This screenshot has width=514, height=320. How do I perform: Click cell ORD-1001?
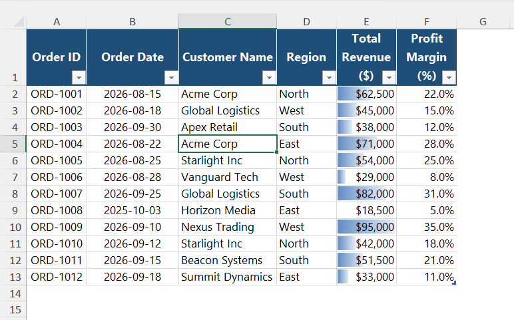click(x=57, y=94)
